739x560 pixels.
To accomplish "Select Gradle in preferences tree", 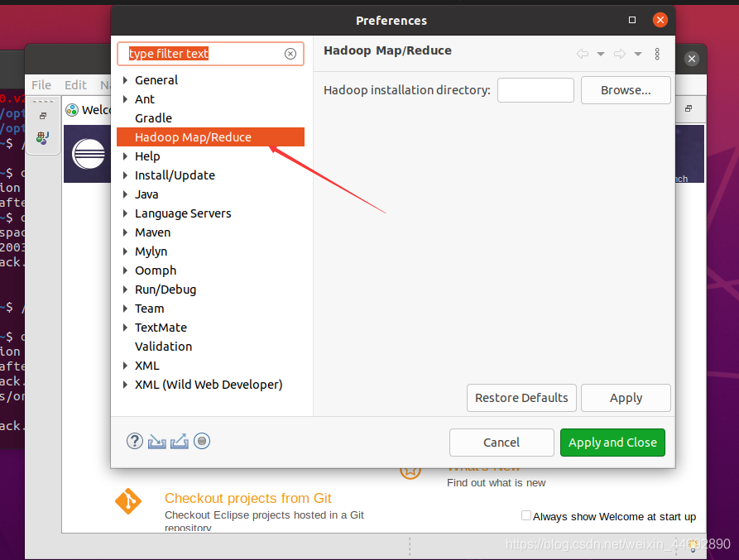I will 153,118.
